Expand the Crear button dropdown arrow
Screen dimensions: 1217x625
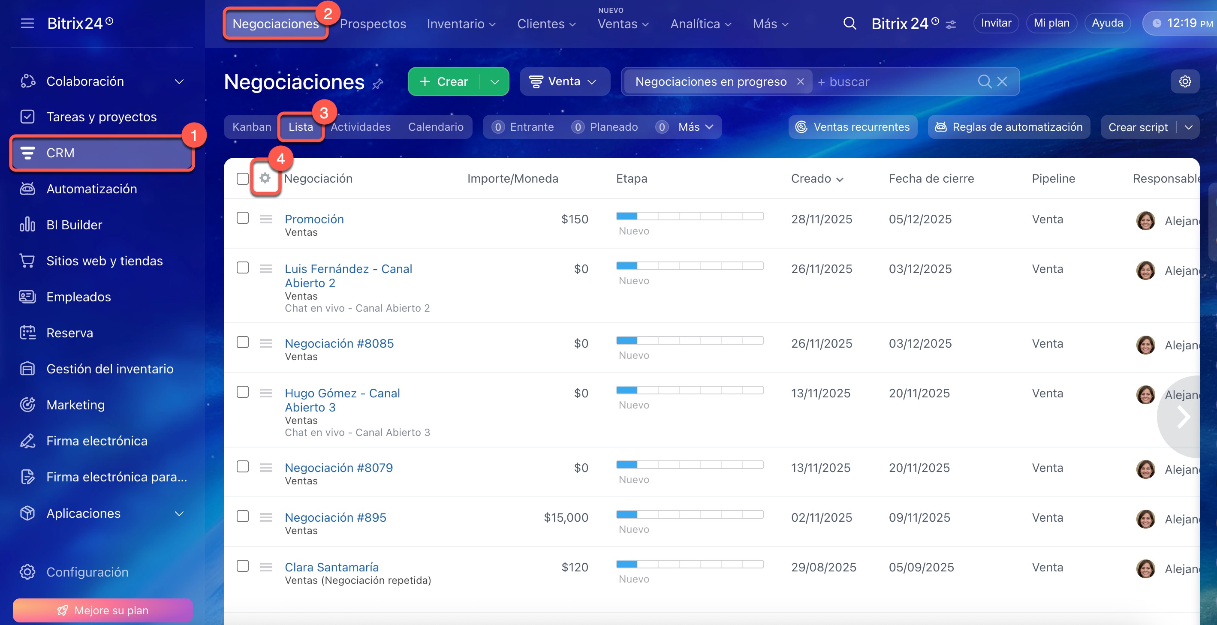[494, 82]
